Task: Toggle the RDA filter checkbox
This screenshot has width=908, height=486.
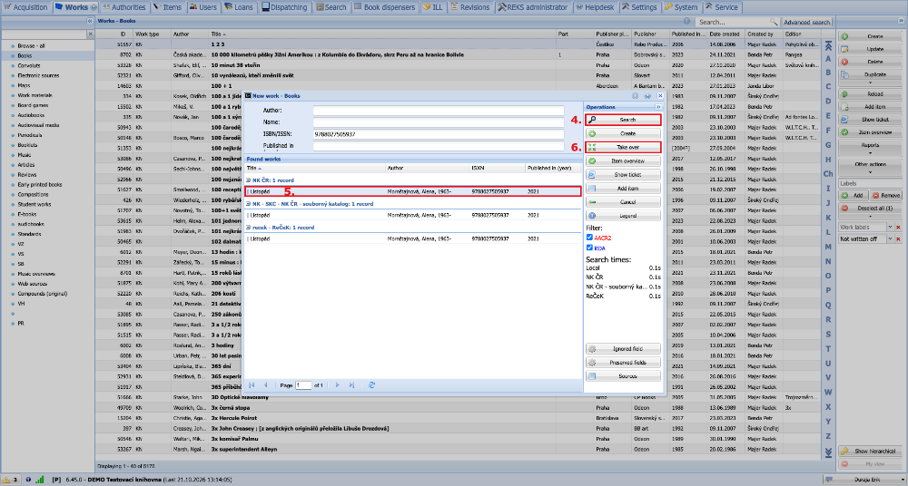Action: tap(589, 247)
